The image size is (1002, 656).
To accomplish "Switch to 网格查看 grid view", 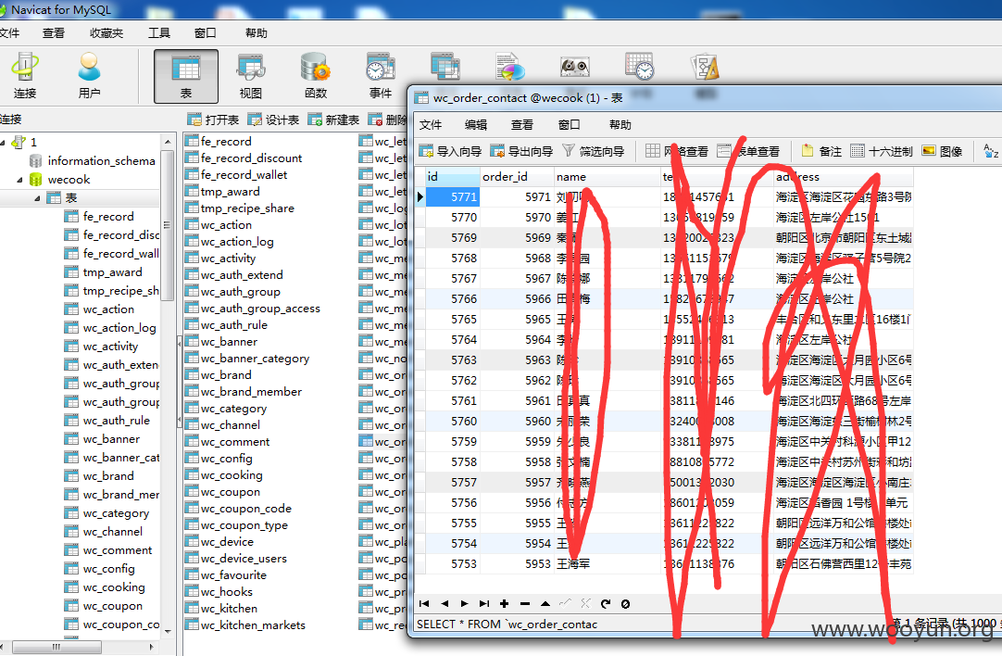I will [677, 151].
